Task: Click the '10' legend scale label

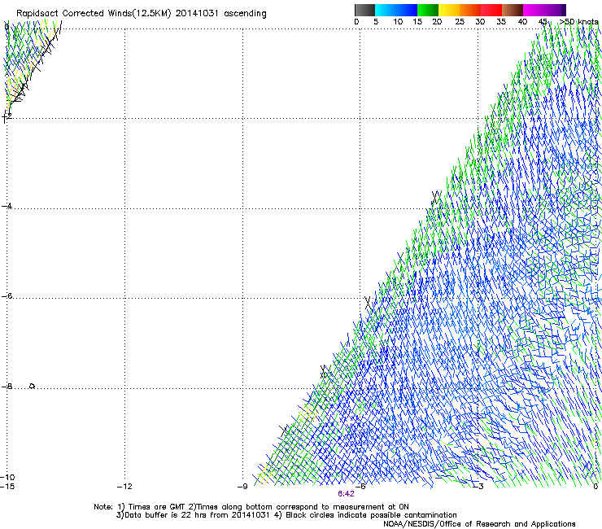Action: tap(398, 22)
